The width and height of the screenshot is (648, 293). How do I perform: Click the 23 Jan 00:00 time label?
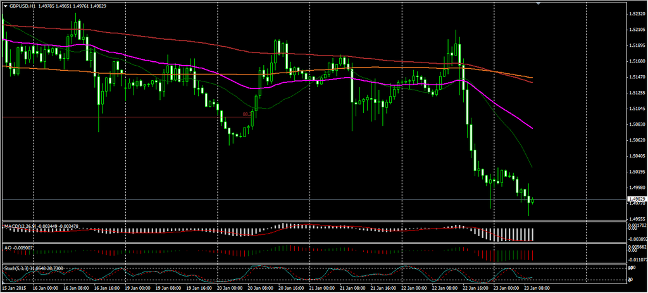coord(507,287)
